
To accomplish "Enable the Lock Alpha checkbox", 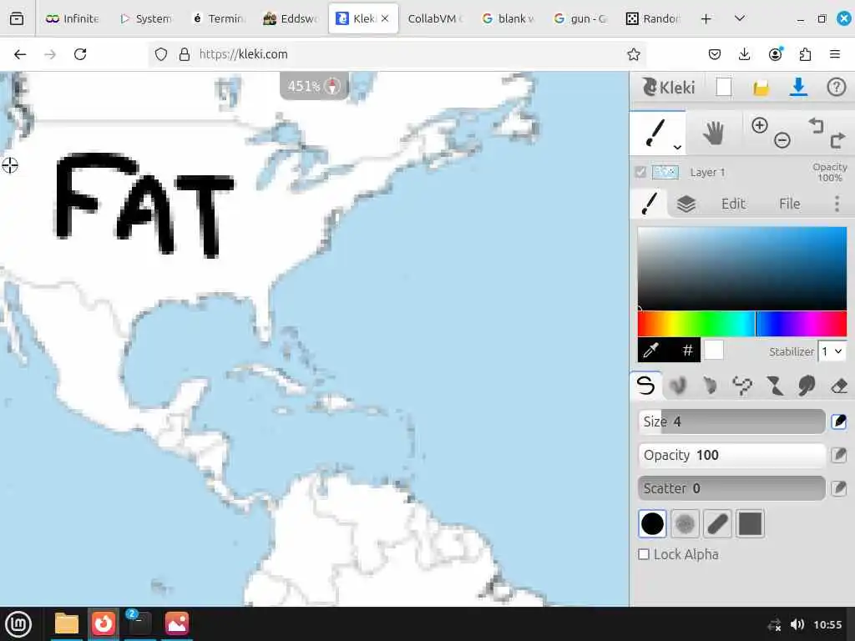I will pos(644,554).
